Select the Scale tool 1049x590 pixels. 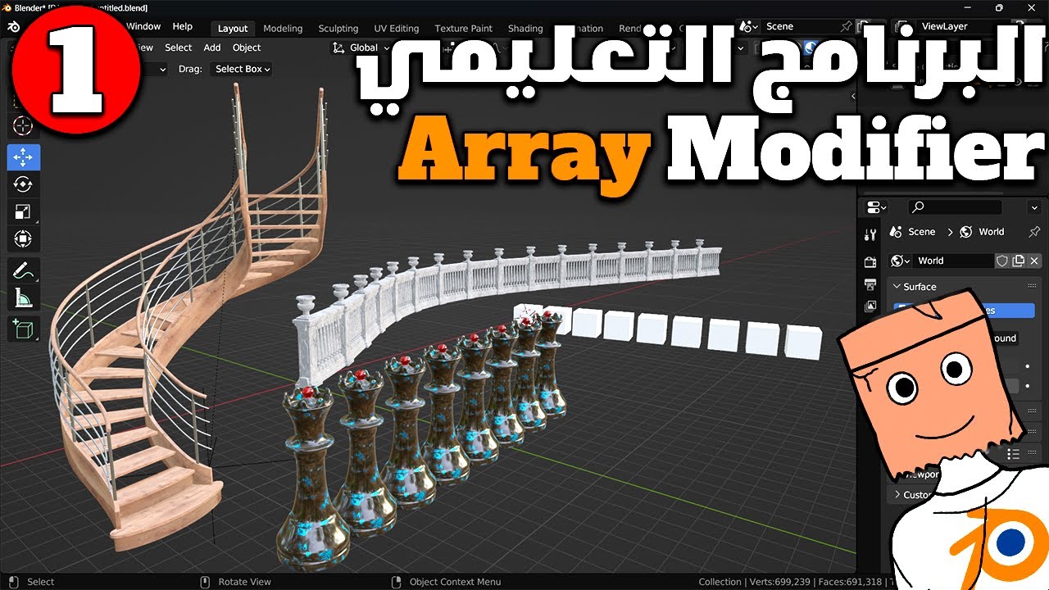click(23, 211)
